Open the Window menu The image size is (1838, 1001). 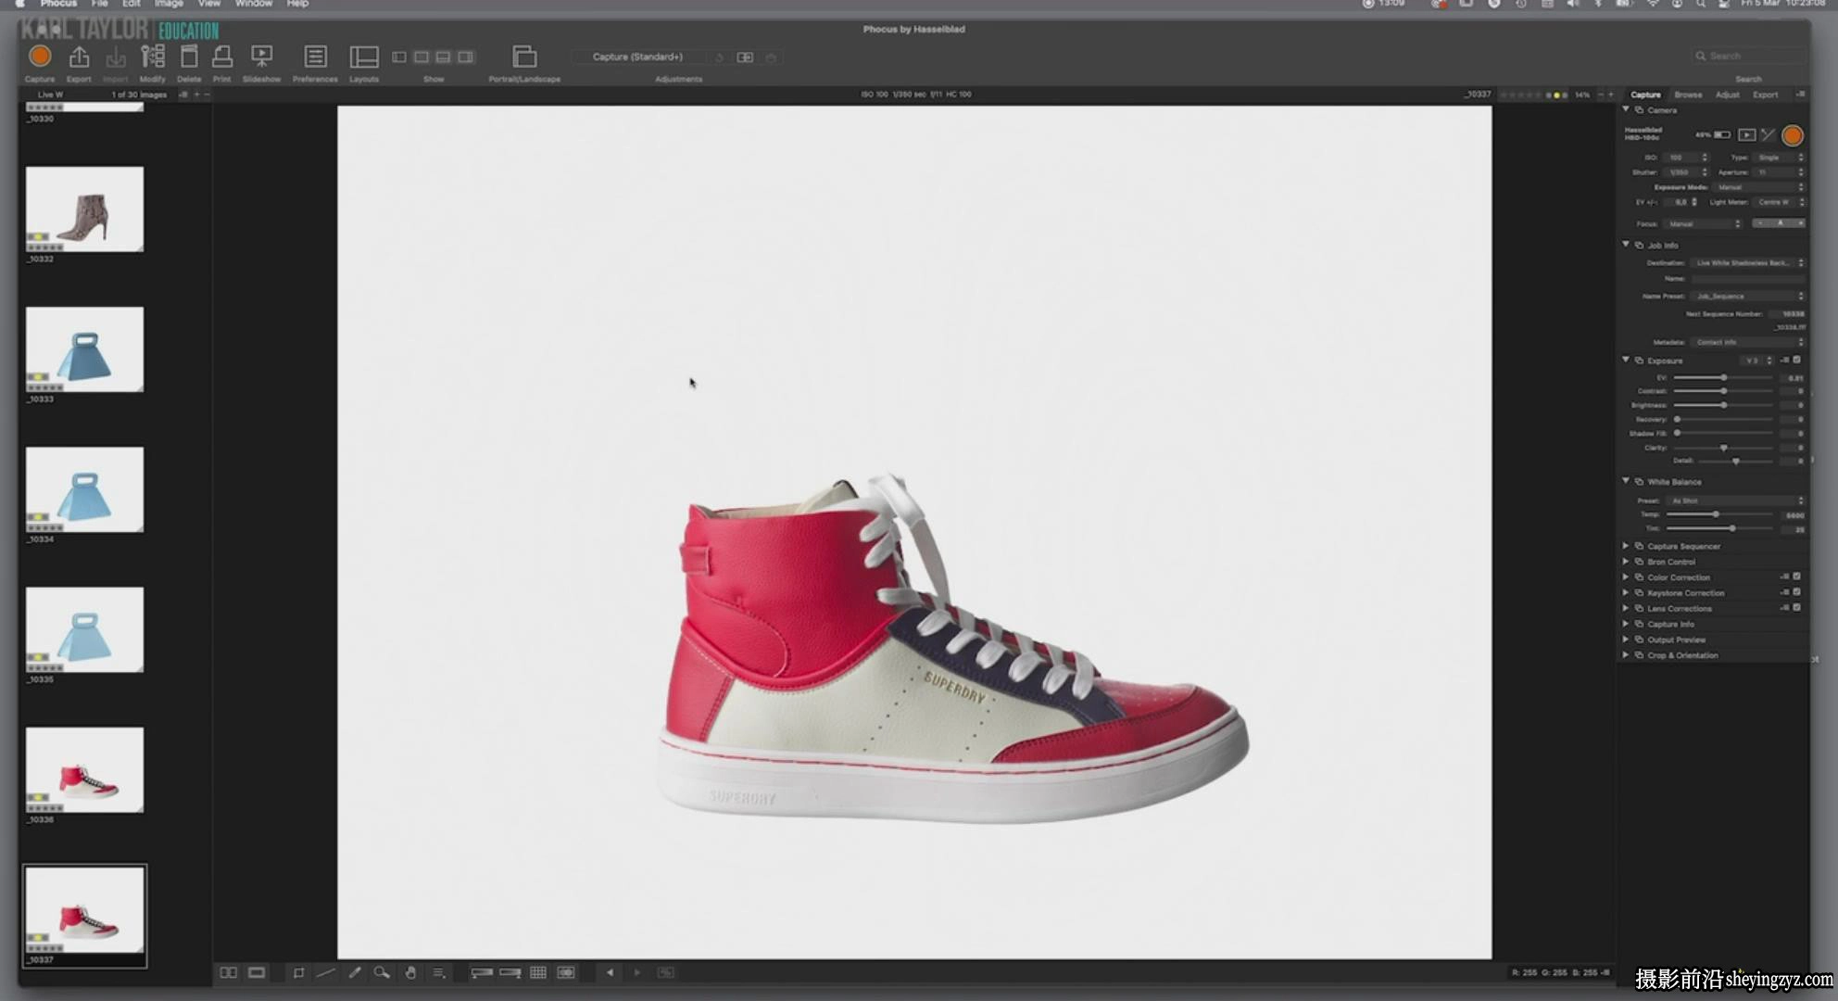click(x=254, y=5)
